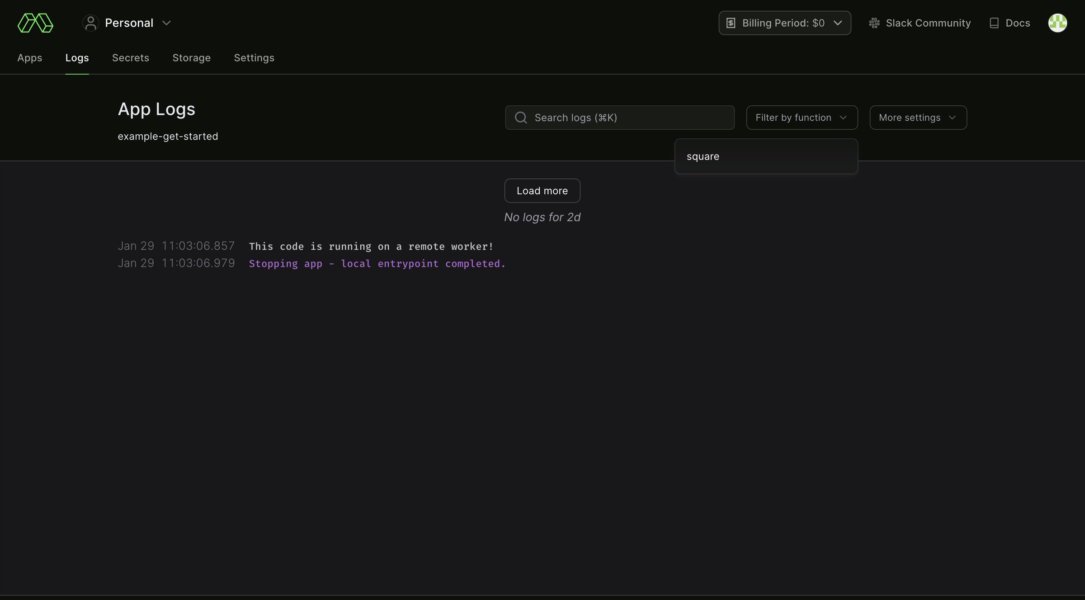Click the Personal workspace user icon
Viewport: 1085px width, 600px height.
90,23
